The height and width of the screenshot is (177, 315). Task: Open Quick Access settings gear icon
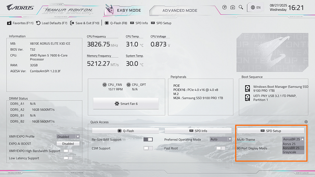[306, 122]
